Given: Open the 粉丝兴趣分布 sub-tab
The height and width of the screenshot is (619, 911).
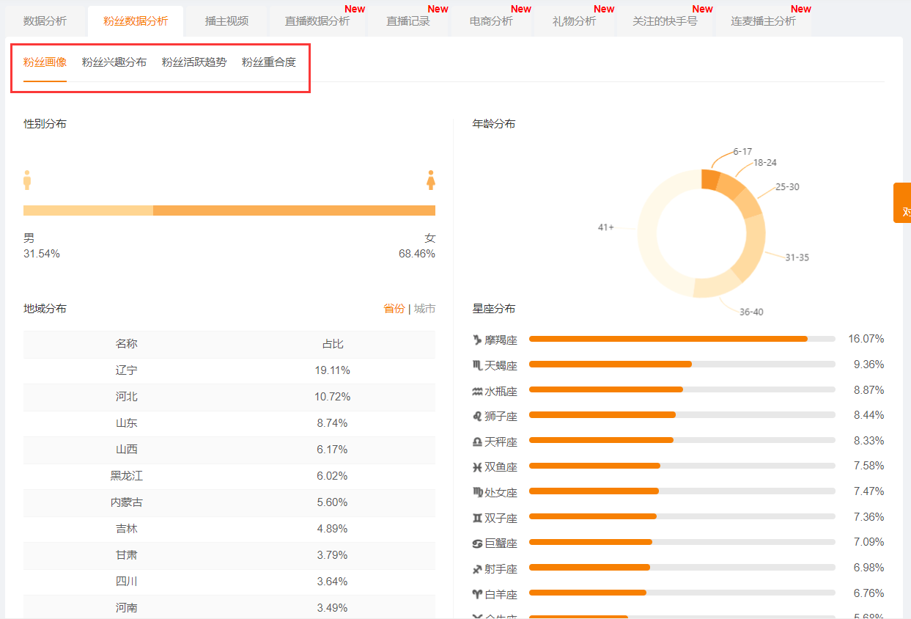Looking at the screenshot, I should [x=114, y=62].
